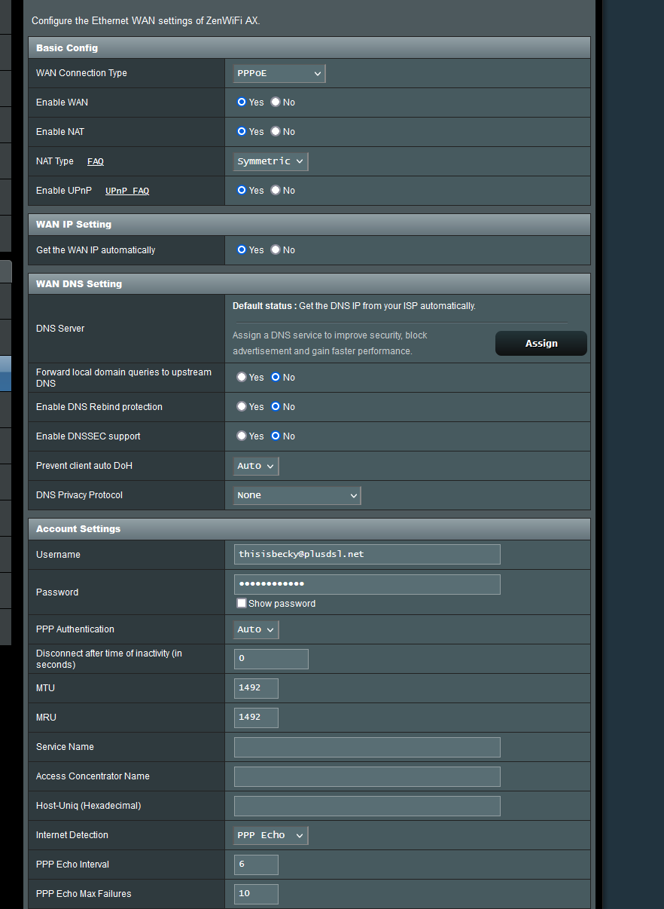The height and width of the screenshot is (909, 664).
Task: Click the Service Name field
Action: coord(366,747)
